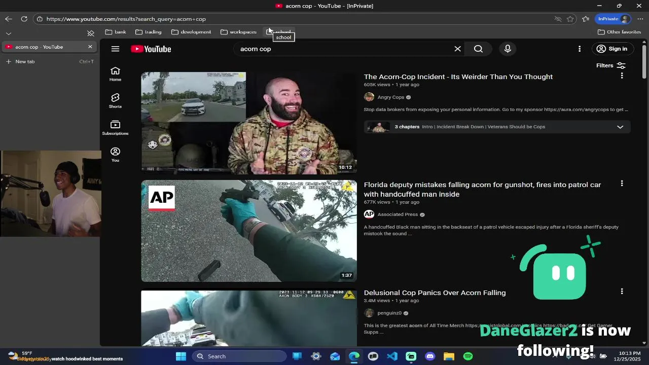The height and width of the screenshot is (365, 649).
Task: Visit the Associated Press channel
Action: pos(398,214)
